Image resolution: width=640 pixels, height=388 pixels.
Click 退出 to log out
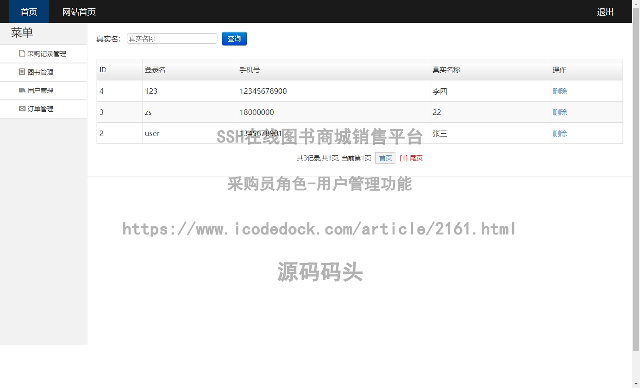[606, 11]
